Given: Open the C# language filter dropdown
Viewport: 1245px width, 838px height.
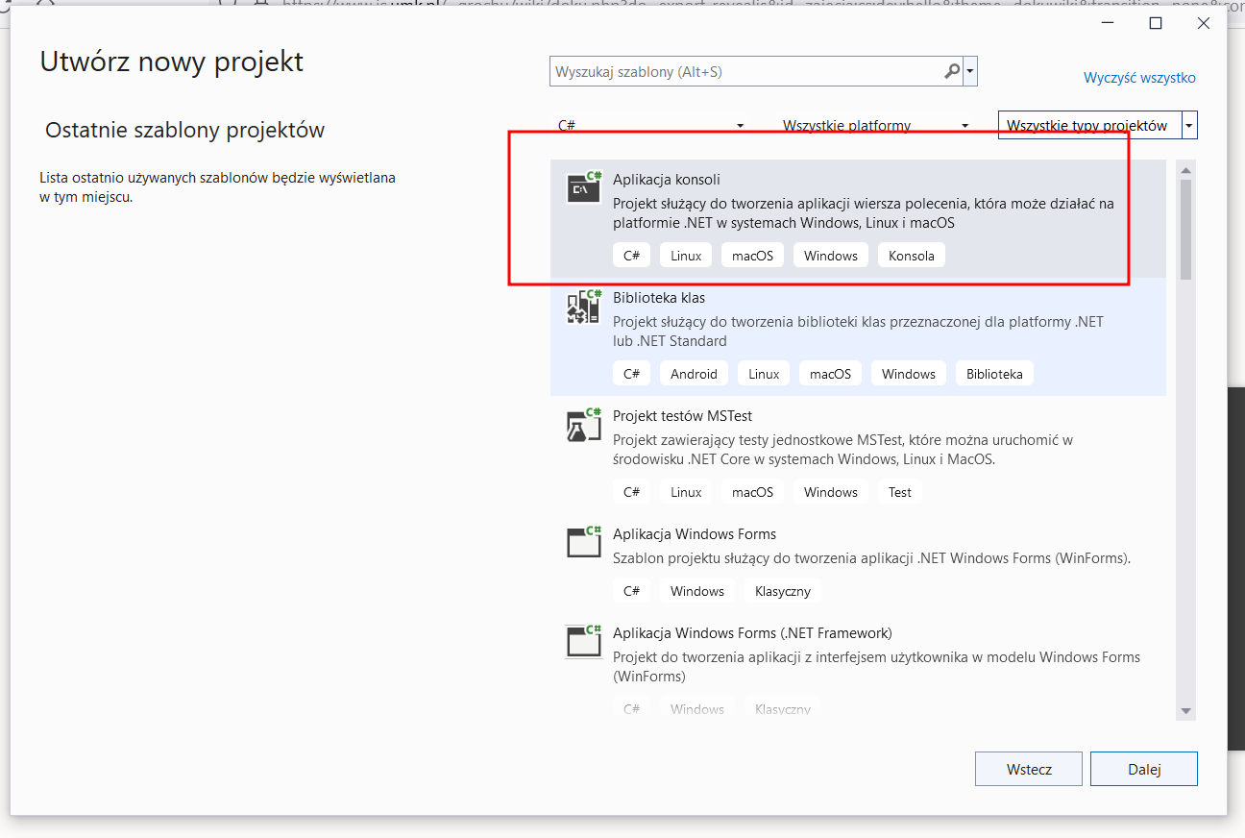Looking at the screenshot, I should pos(650,126).
